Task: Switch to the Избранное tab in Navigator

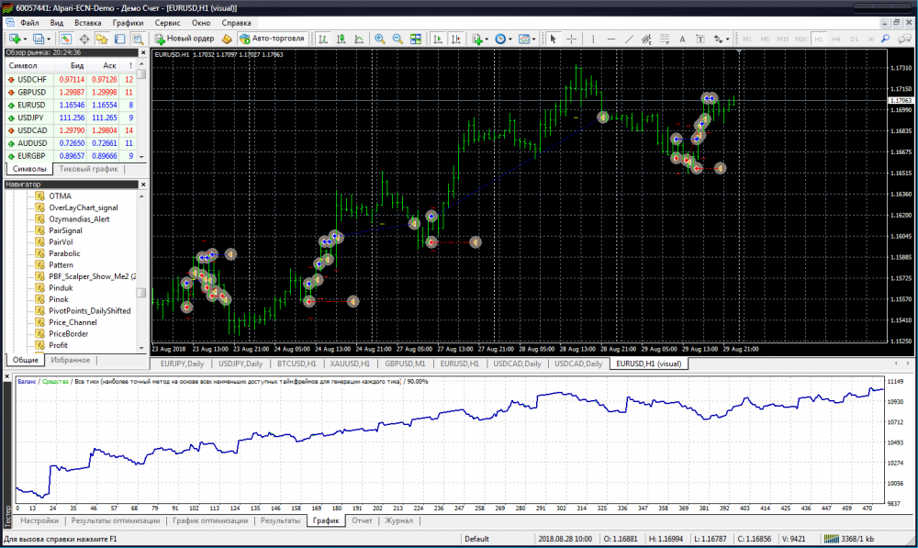Action: point(71,360)
